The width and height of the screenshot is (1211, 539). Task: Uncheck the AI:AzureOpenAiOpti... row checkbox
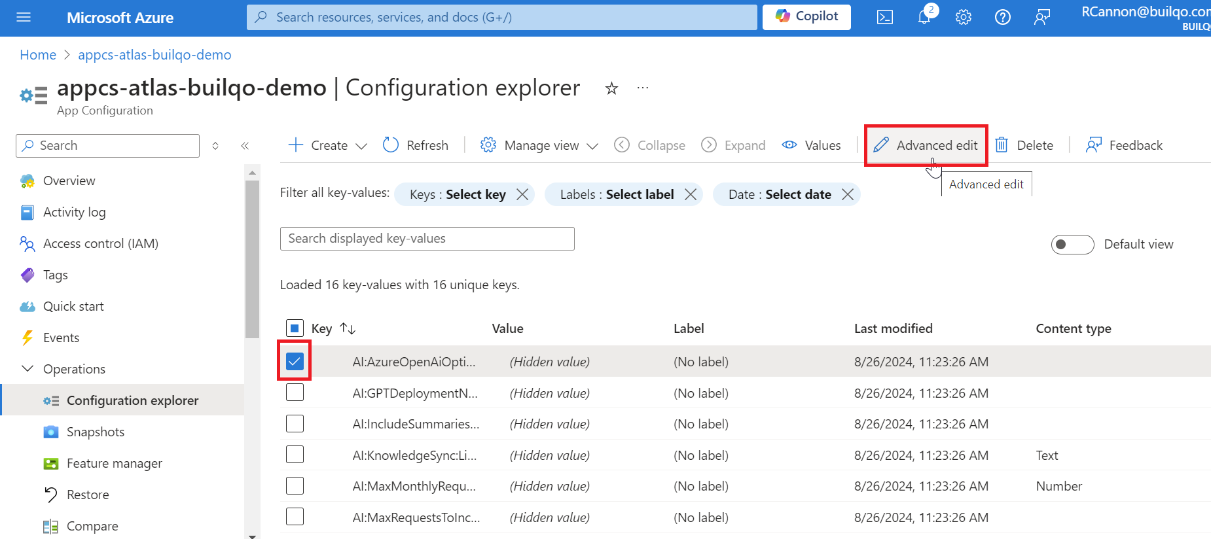tap(295, 362)
